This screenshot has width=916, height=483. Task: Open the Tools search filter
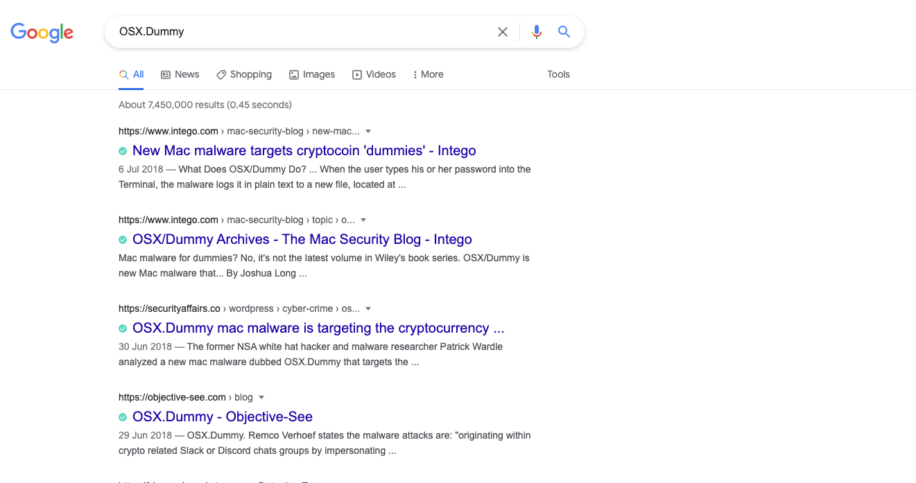click(558, 75)
